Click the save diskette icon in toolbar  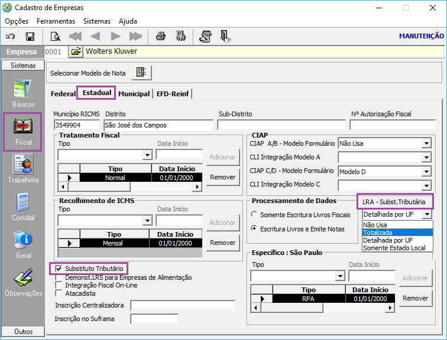[30, 36]
